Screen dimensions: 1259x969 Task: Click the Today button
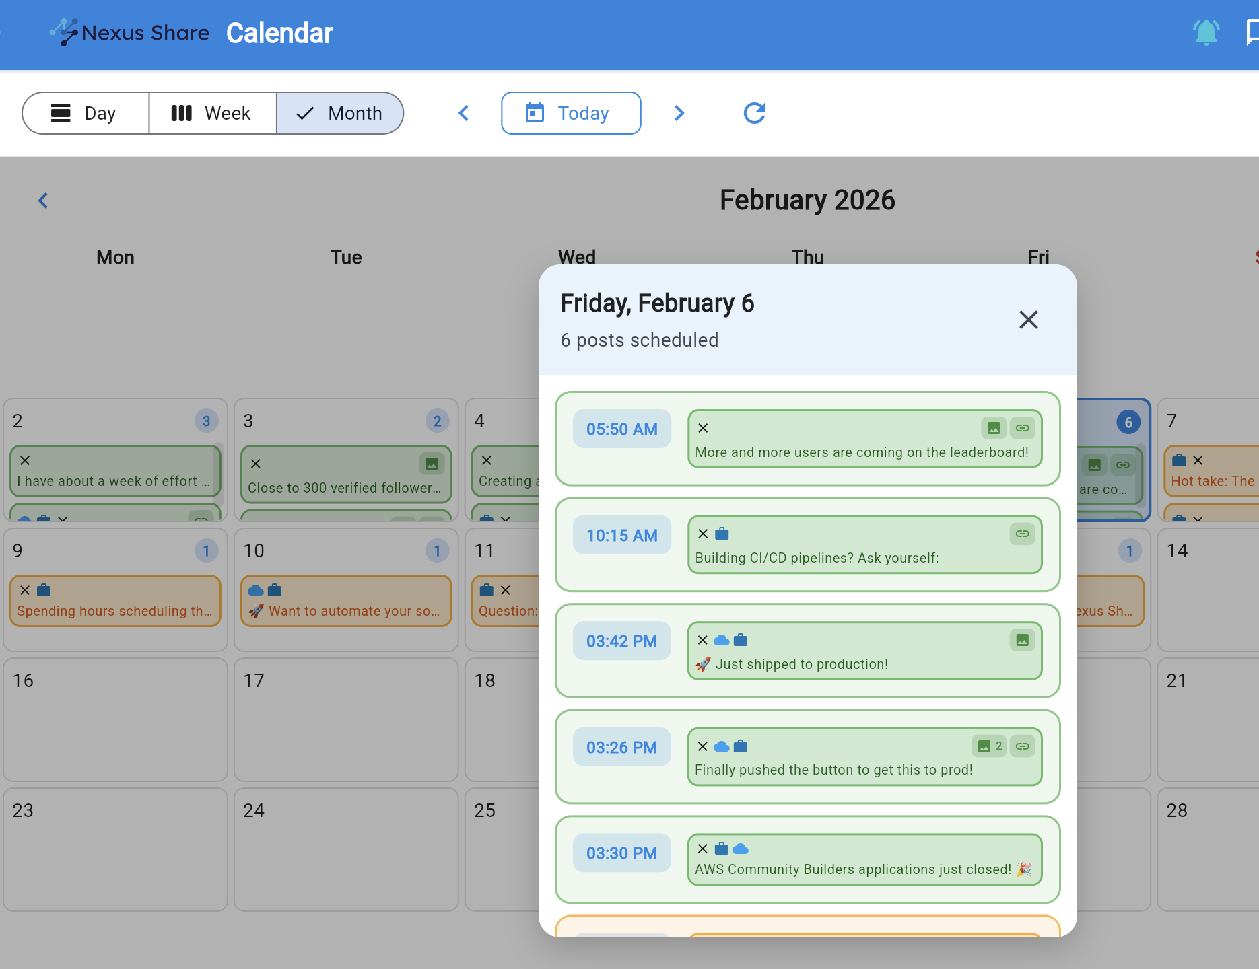(x=571, y=113)
